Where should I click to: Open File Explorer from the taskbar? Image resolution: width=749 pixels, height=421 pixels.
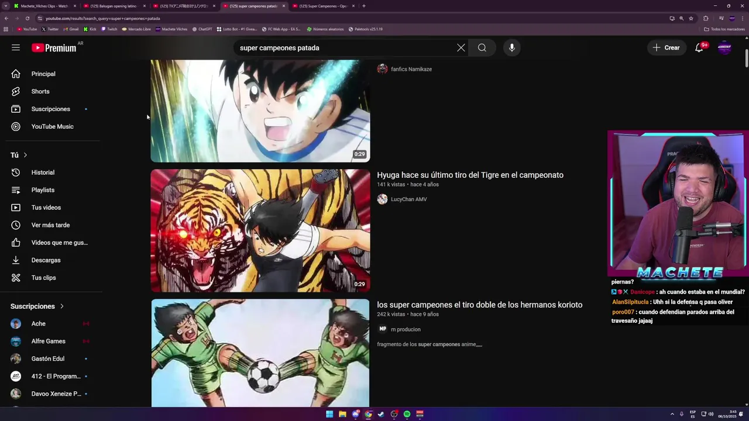pyautogui.click(x=342, y=414)
